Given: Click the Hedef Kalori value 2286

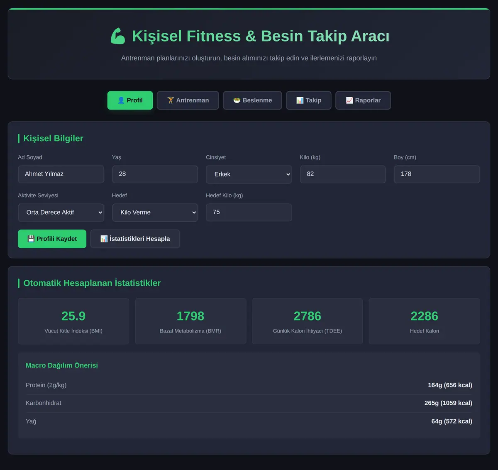Looking at the screenshot, I should pos(425,316).
